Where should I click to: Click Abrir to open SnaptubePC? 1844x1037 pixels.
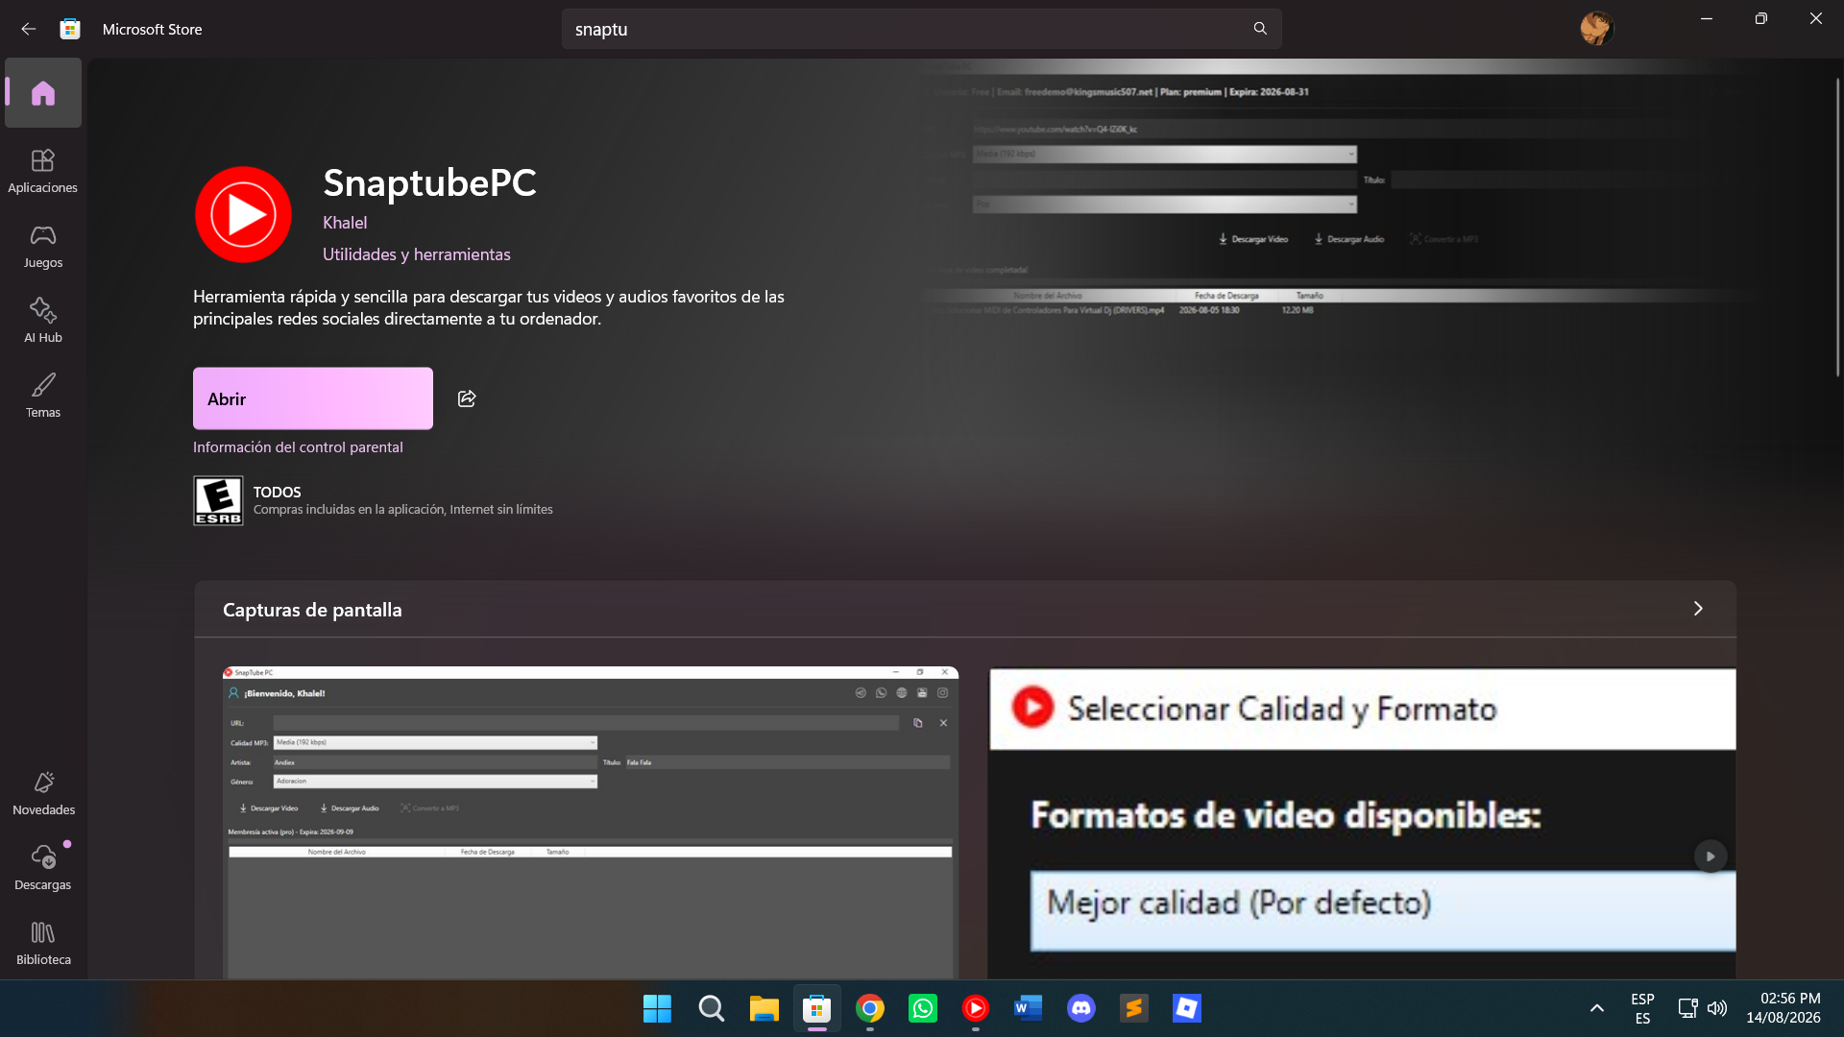tap(313, 398)
